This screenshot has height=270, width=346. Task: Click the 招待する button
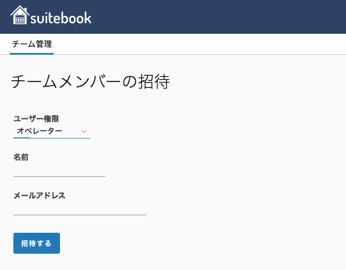(x=37, y=243)
